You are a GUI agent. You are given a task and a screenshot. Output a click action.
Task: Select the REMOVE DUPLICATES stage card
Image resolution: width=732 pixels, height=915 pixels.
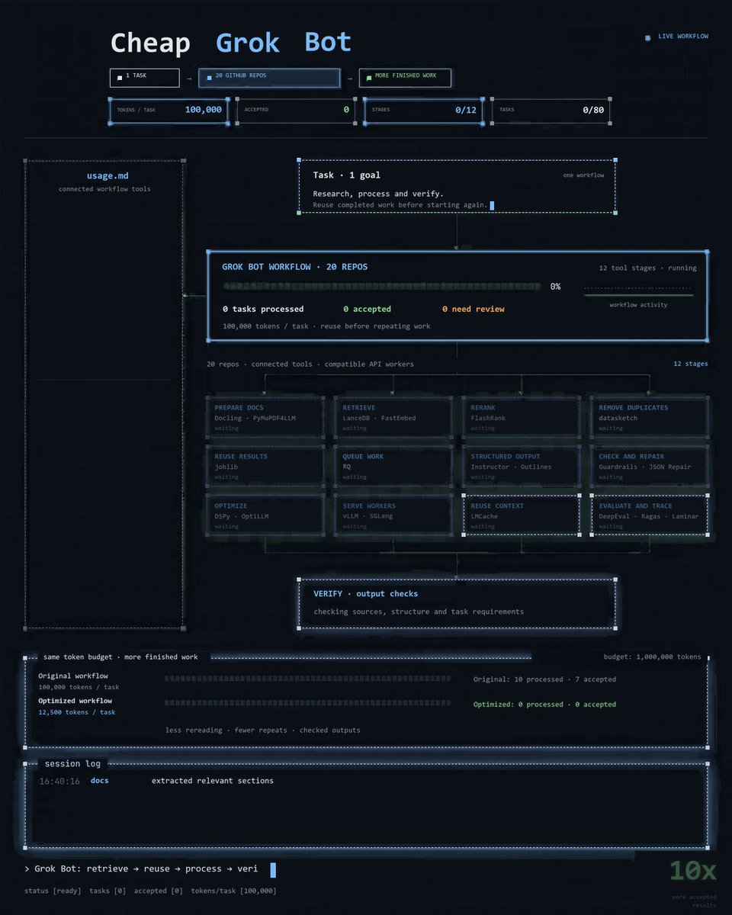[650, 416]
